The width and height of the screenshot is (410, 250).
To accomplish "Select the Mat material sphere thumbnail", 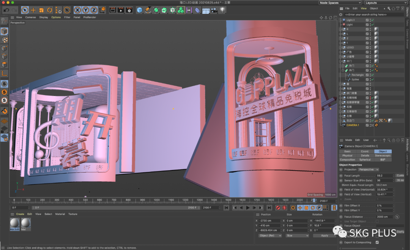I will point(26,223).
